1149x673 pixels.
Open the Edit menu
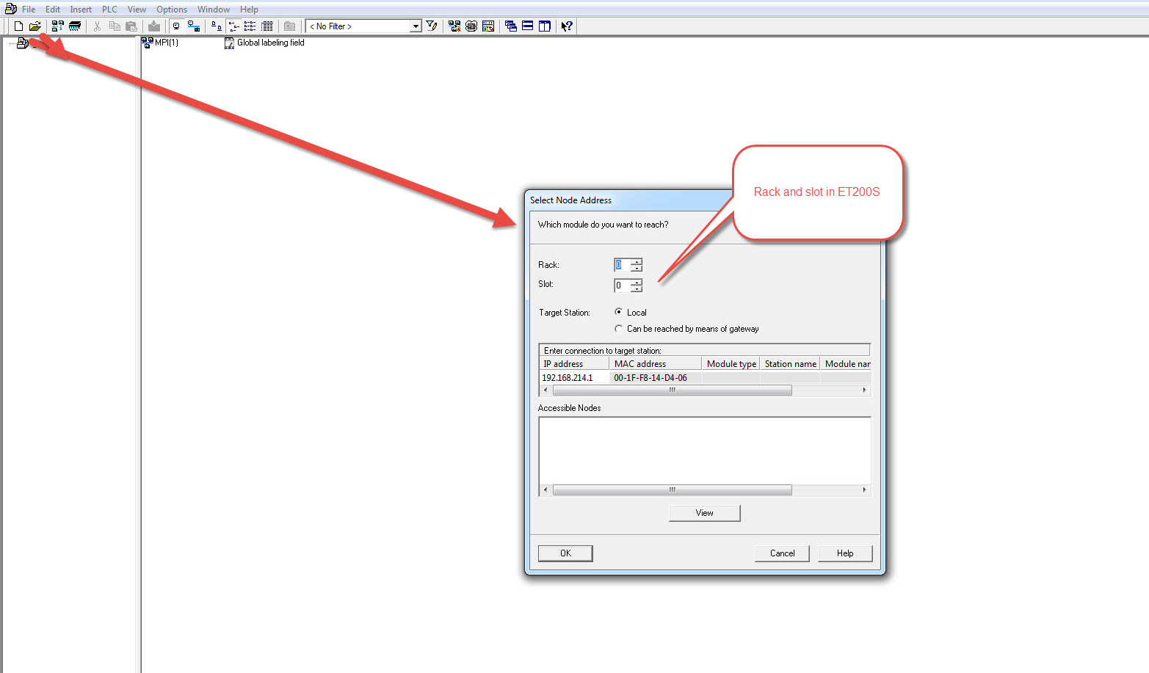tap(53, 10)
